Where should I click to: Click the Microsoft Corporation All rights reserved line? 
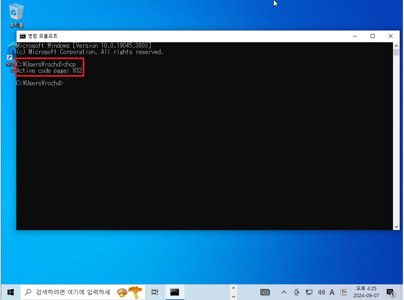point(90,52)
